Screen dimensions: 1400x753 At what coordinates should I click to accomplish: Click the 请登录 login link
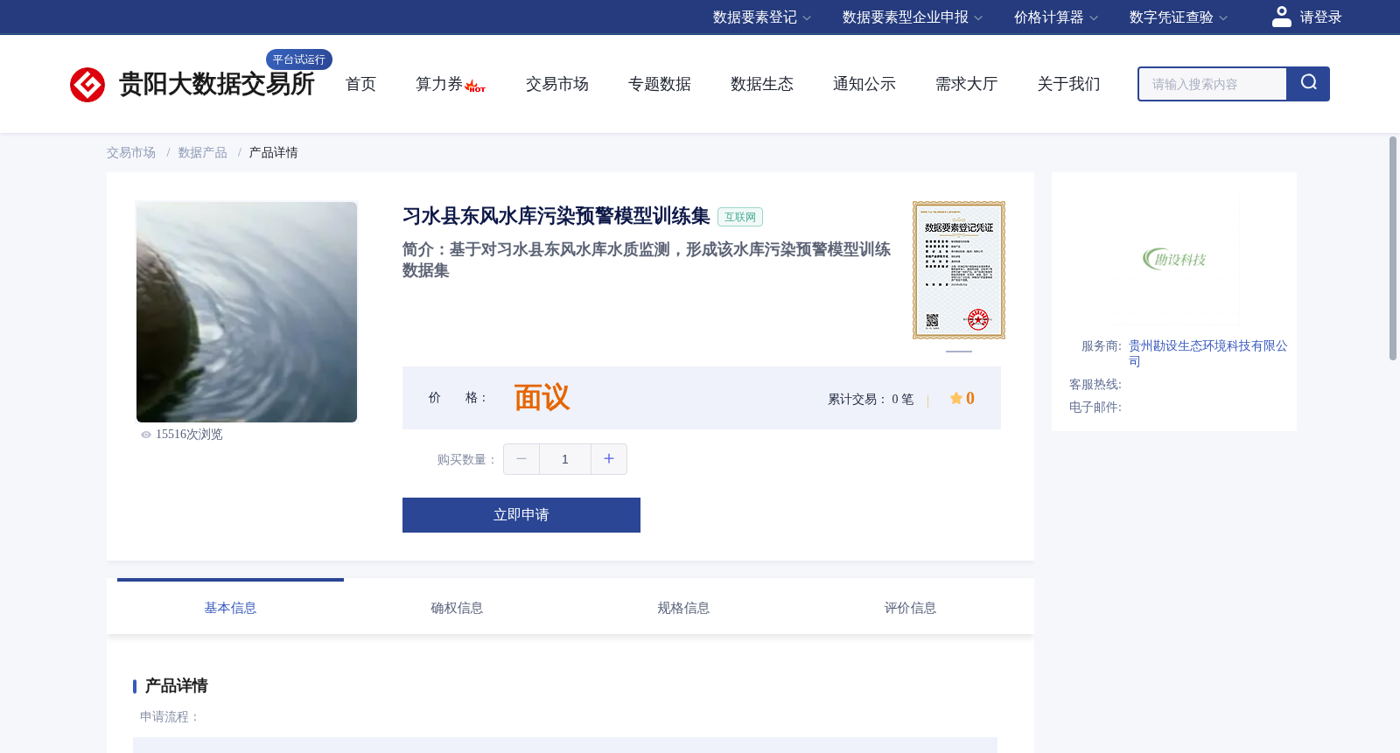pyautogui.click(x=1320, y=17)
